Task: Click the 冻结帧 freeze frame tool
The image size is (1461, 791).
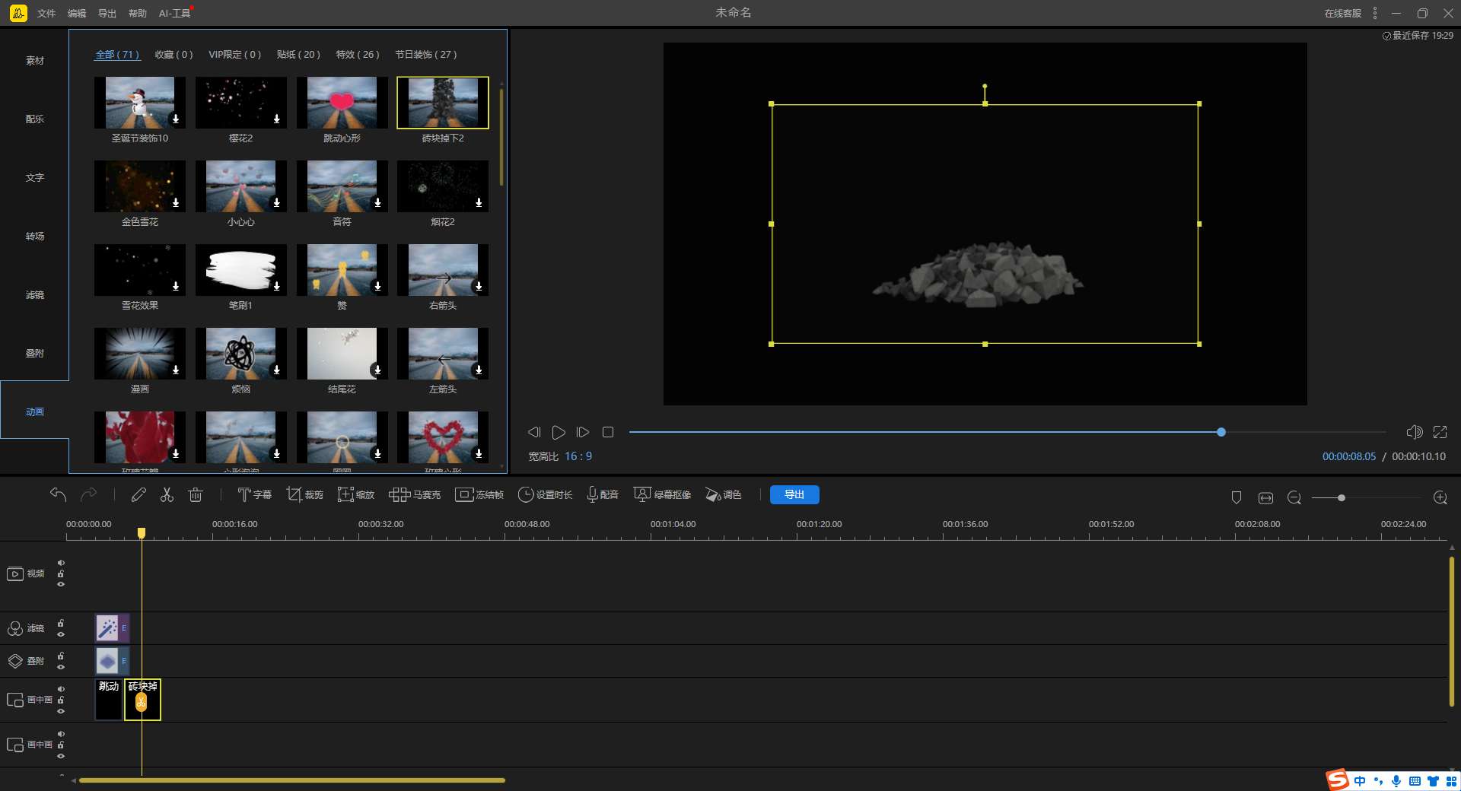Action: (479, 495)
